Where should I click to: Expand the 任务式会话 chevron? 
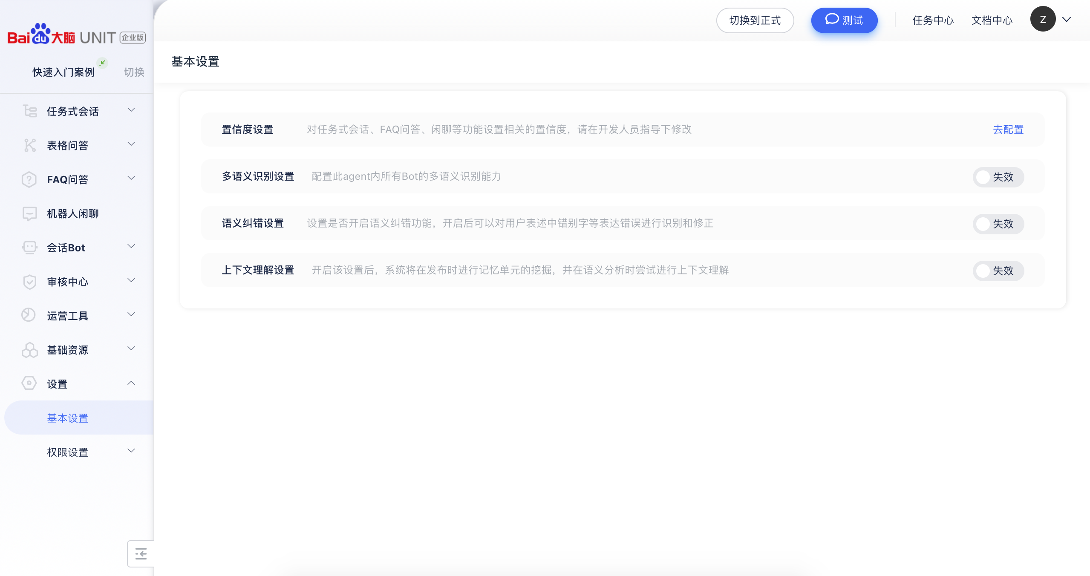click(x=131, y=110)
